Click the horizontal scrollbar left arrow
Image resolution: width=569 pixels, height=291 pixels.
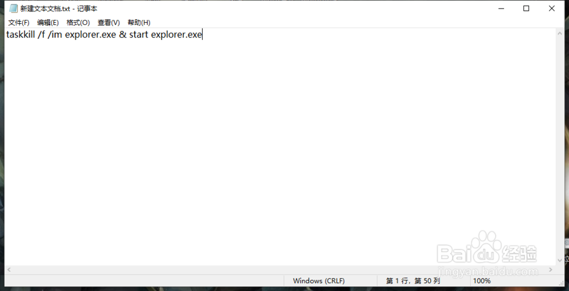coord(9,269)
